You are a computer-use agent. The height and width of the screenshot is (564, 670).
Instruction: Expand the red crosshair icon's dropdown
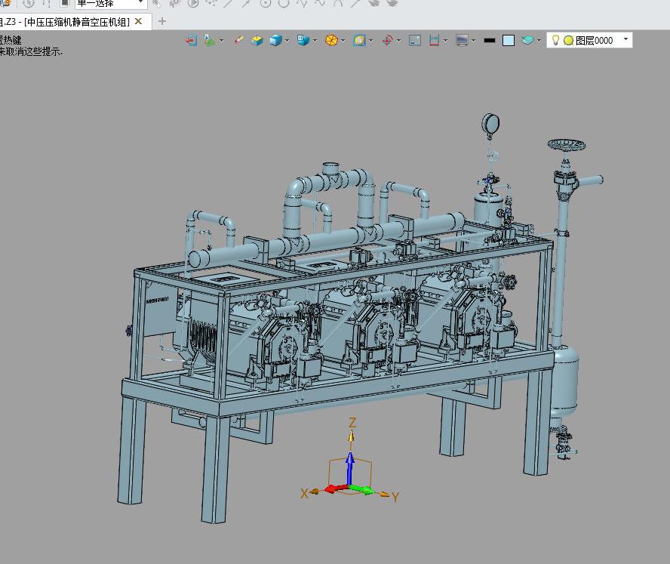398,41
